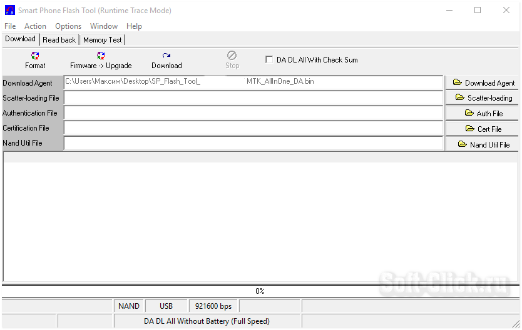Open the Options menu
This screenshot has width=522, height=330.
(68, 26)
